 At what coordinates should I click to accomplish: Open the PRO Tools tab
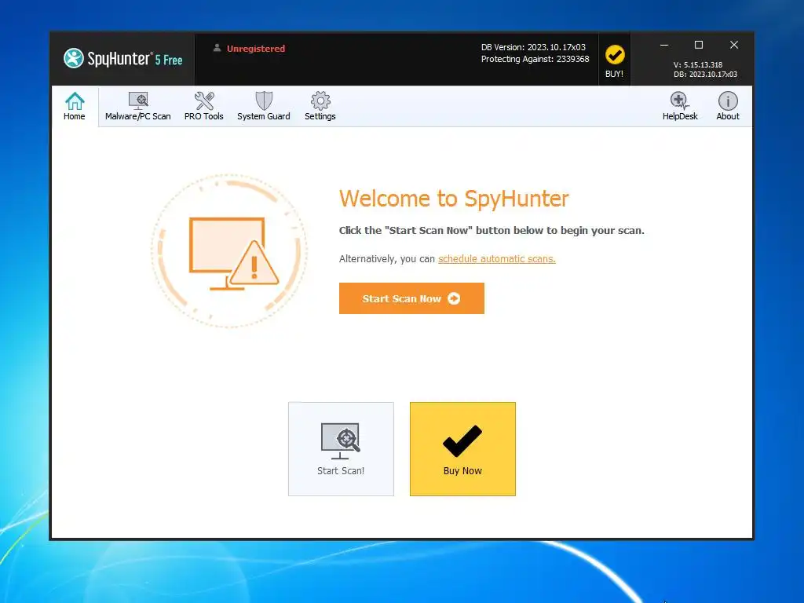[x=204, y=106]
